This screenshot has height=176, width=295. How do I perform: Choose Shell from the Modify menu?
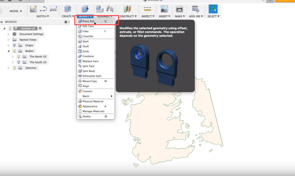pos(96,41)
